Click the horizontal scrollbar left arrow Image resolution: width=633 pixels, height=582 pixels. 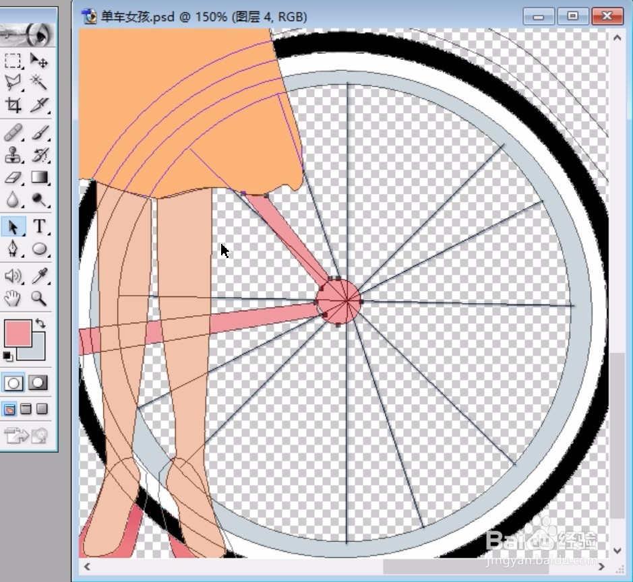[87, 567]
